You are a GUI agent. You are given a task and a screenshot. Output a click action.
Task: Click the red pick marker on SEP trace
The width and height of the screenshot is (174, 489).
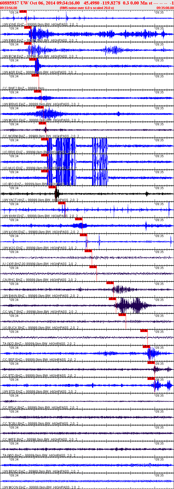click(146, 347)
